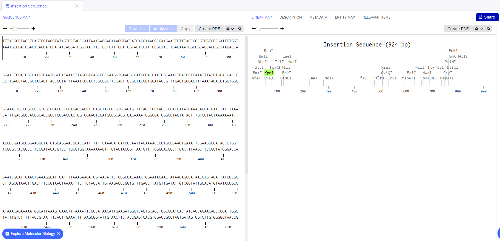Click the sequence map zoom slider handle
This screenshot has width=500, height=241.
(15, 29)
